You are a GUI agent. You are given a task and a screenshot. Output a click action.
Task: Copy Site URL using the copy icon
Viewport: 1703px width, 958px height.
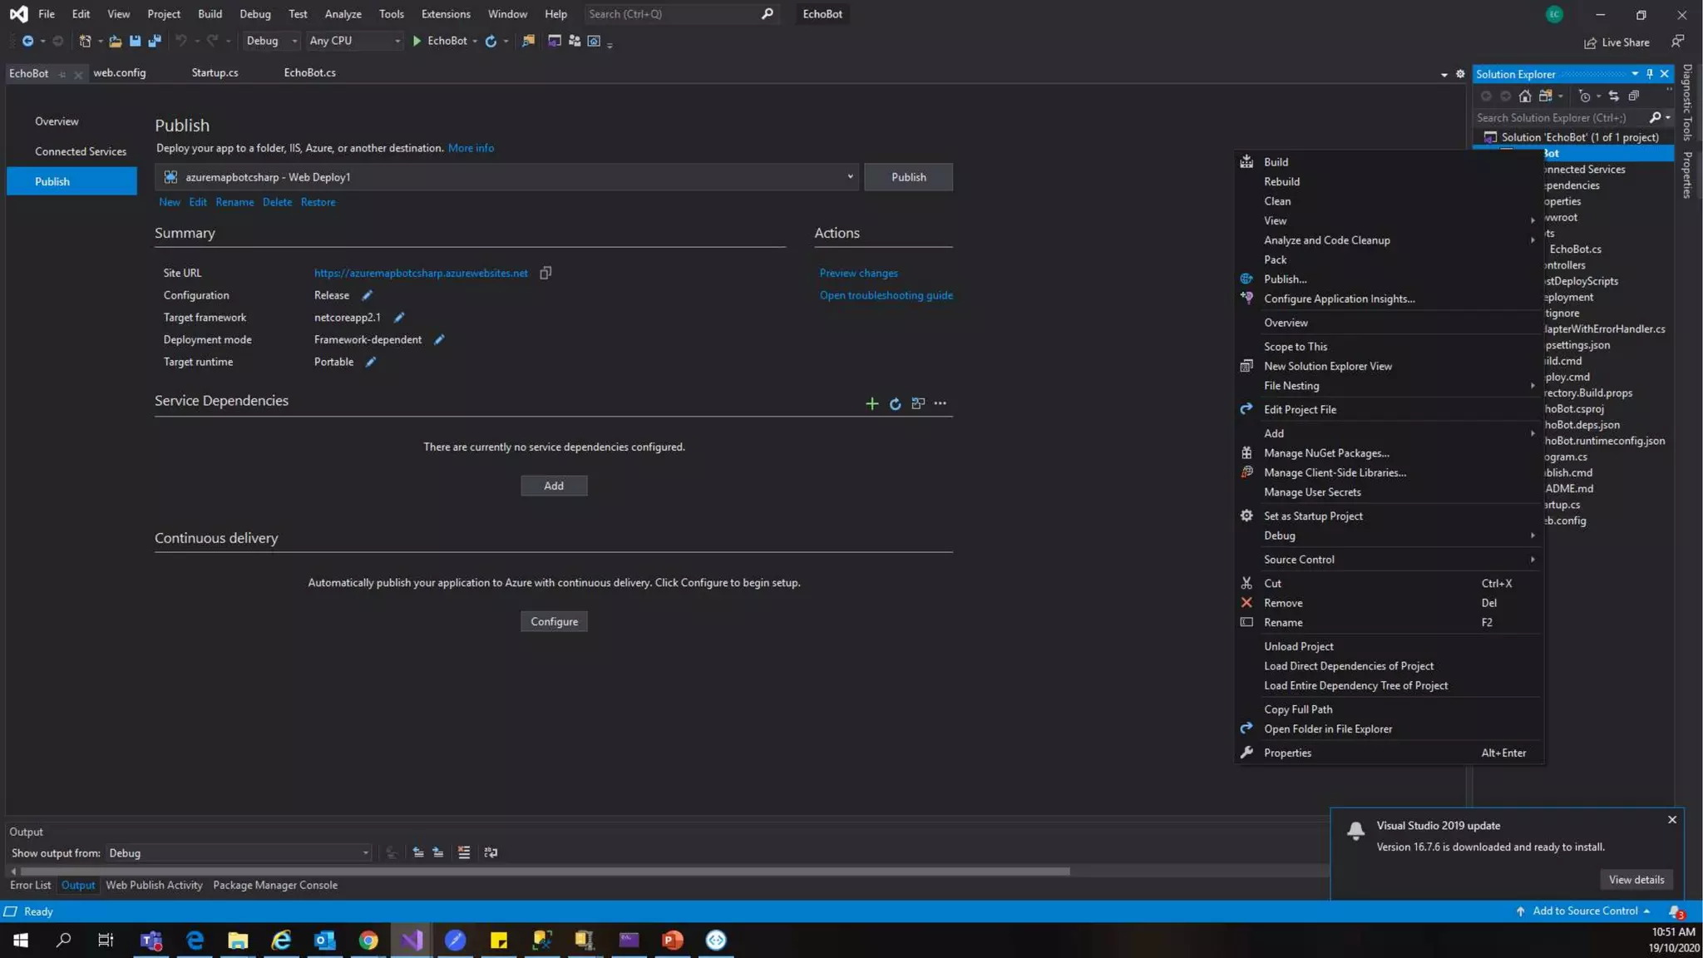[x=545, y=273]
